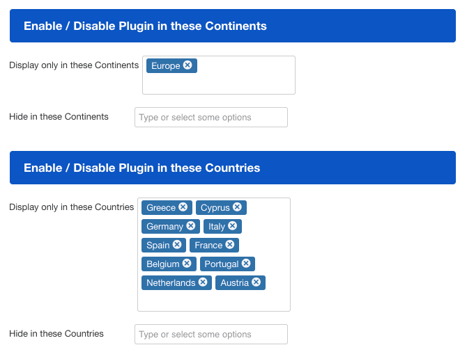The height and width of the screenshot is (361, 467).
Task: Delete the Germany tag with its x icon
Action: pos(190,226)
